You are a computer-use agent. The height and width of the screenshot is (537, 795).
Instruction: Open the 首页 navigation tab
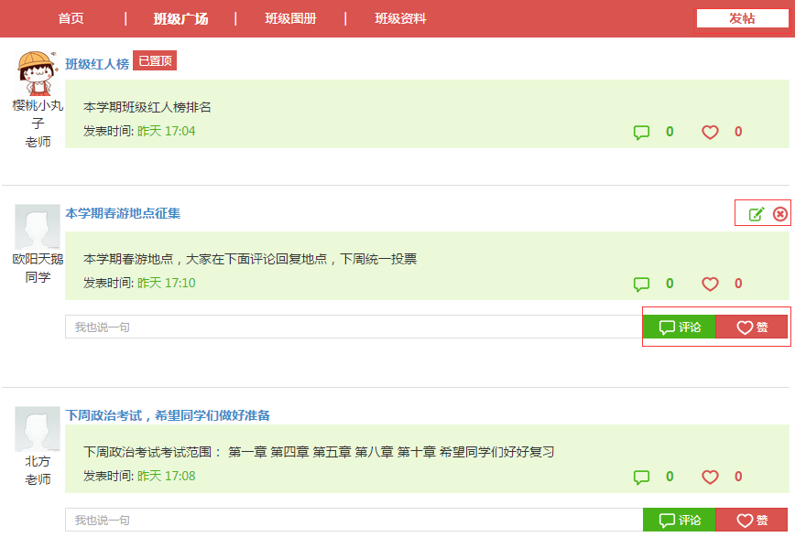71,18
